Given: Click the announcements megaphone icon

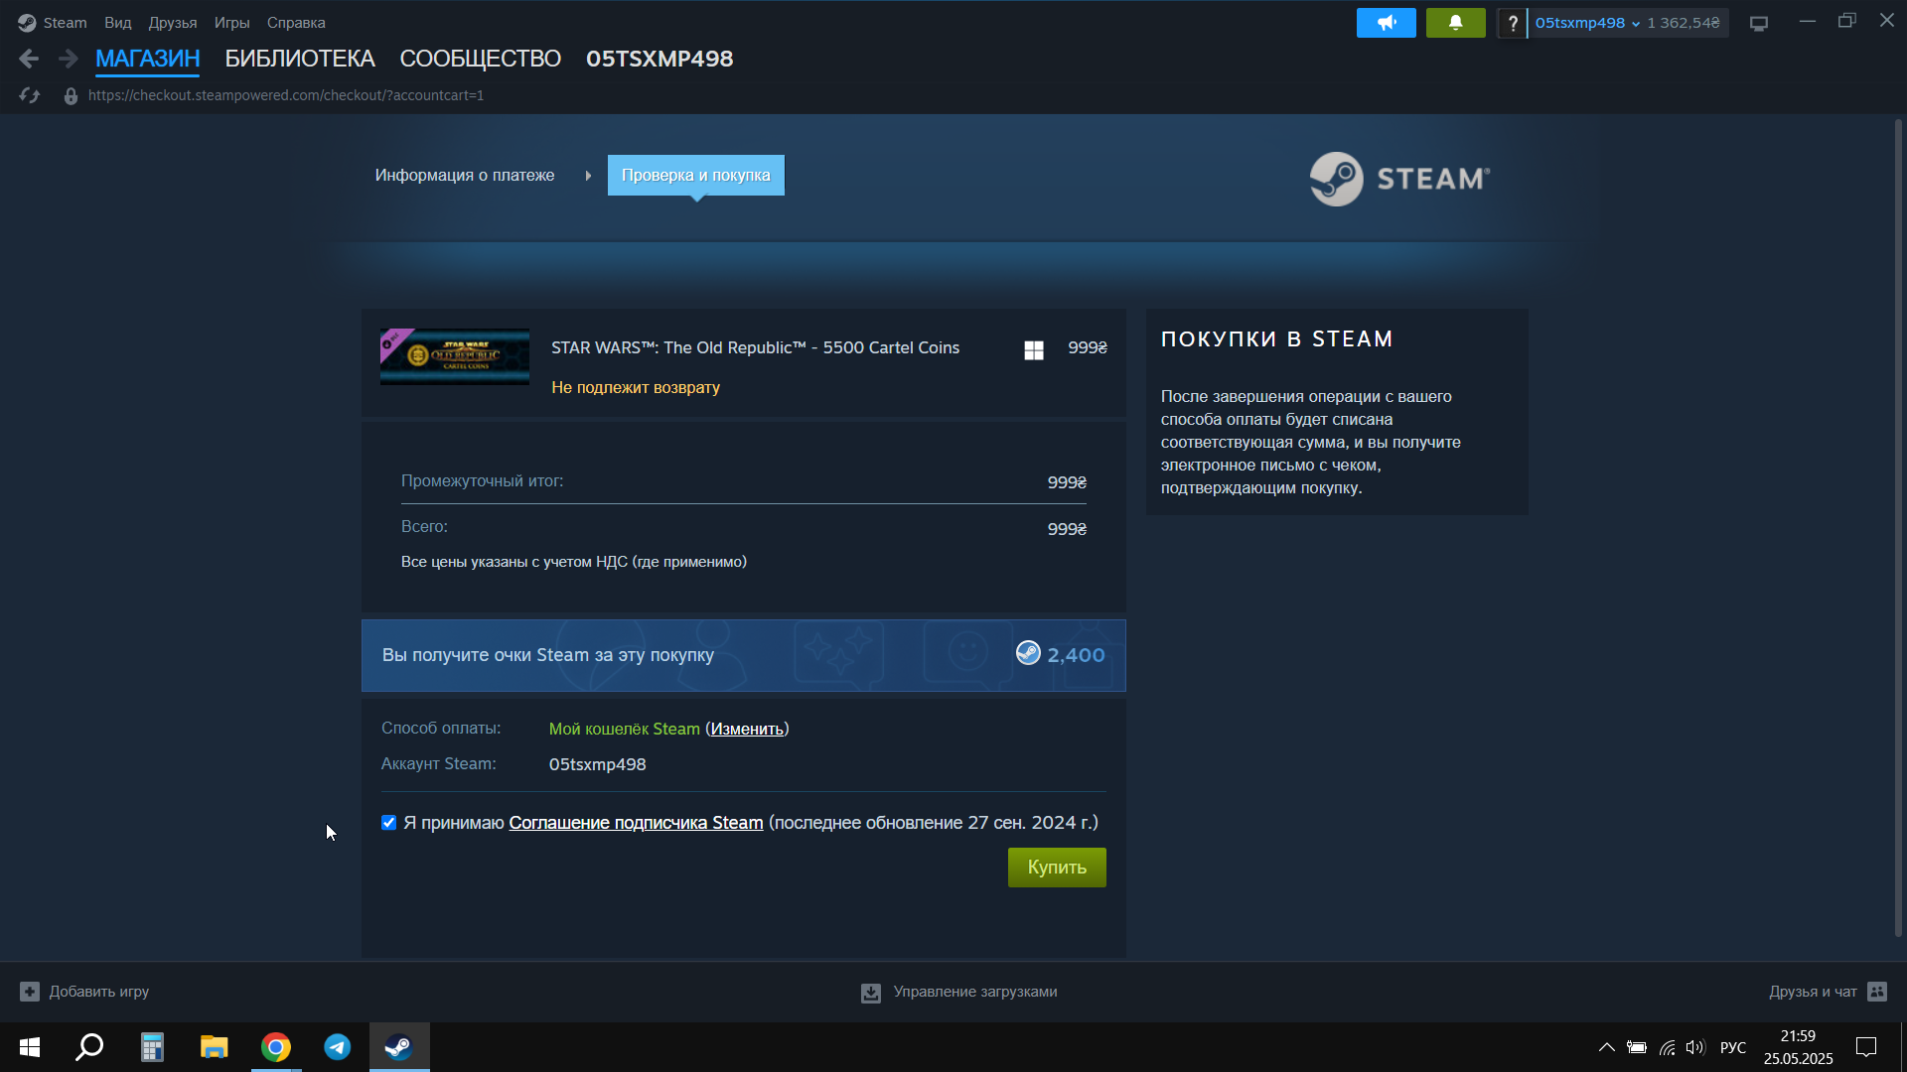Looking at the screenshot, I should (1386, 23).
